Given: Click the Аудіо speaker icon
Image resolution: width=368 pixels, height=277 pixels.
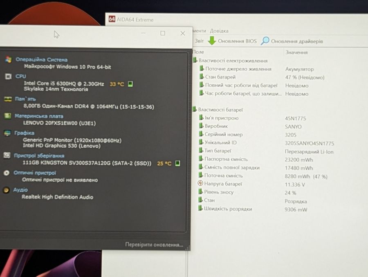Looking at the screenshot, I should pyautogui.click(x=6, y=190).
